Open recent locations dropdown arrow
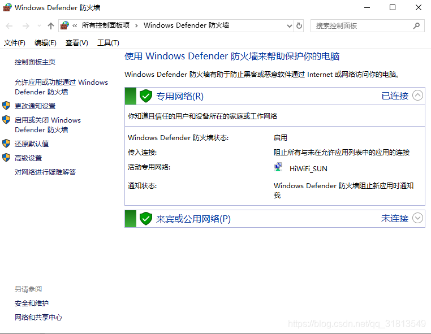The width and height of the screenshot is (431, 334). (39, 26)
